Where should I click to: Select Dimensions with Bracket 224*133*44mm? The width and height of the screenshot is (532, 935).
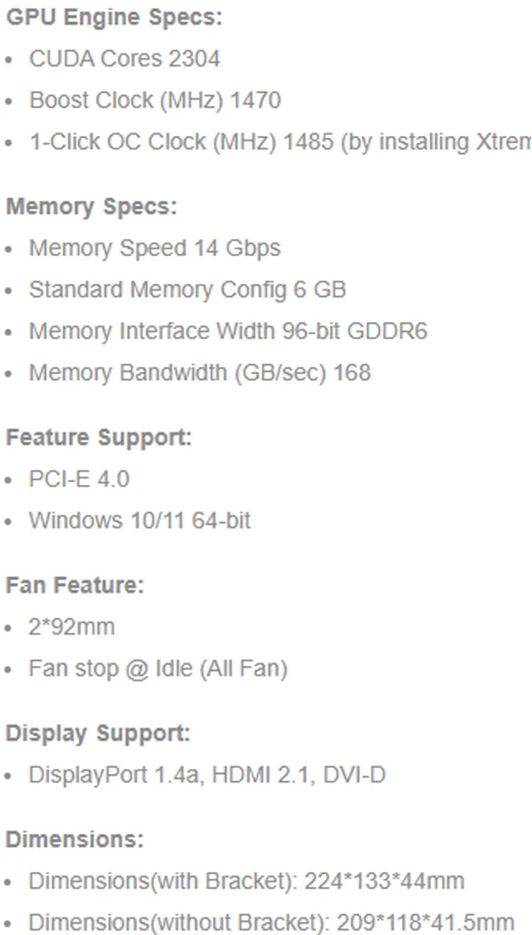(247, 881)
